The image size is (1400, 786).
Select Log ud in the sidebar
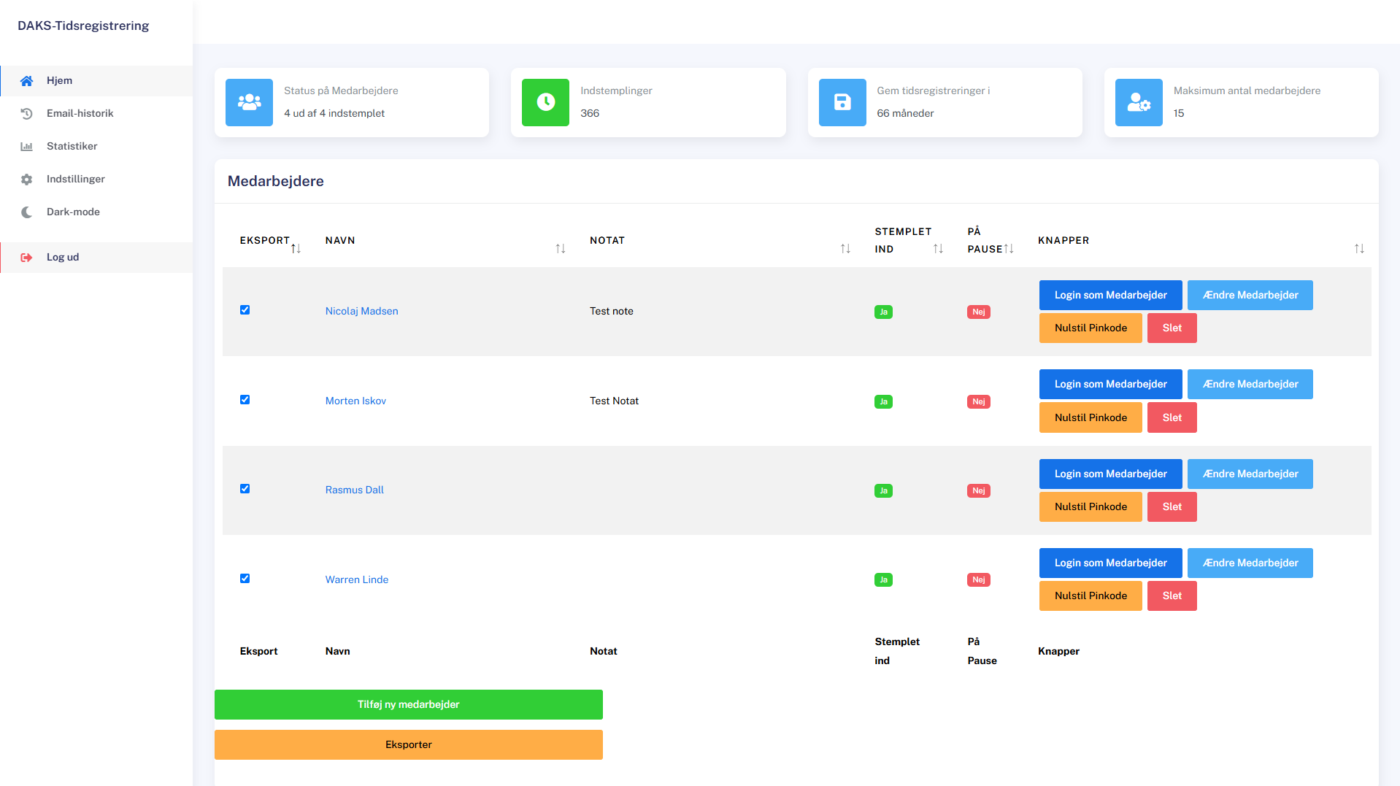click(x=96, y=258)
